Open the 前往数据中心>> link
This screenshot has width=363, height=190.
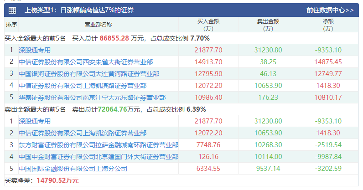(x=330, y=10)
